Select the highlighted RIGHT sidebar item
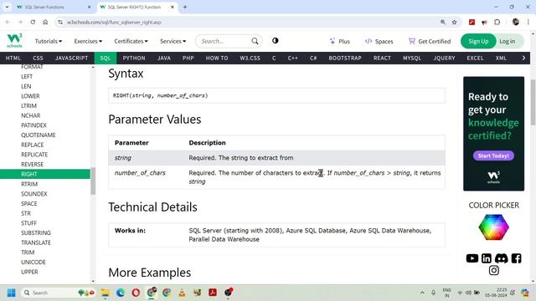 [45, 174]
